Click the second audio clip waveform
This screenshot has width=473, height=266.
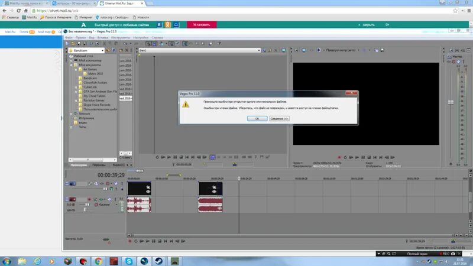pyautogui.click(x=210, y=205)
